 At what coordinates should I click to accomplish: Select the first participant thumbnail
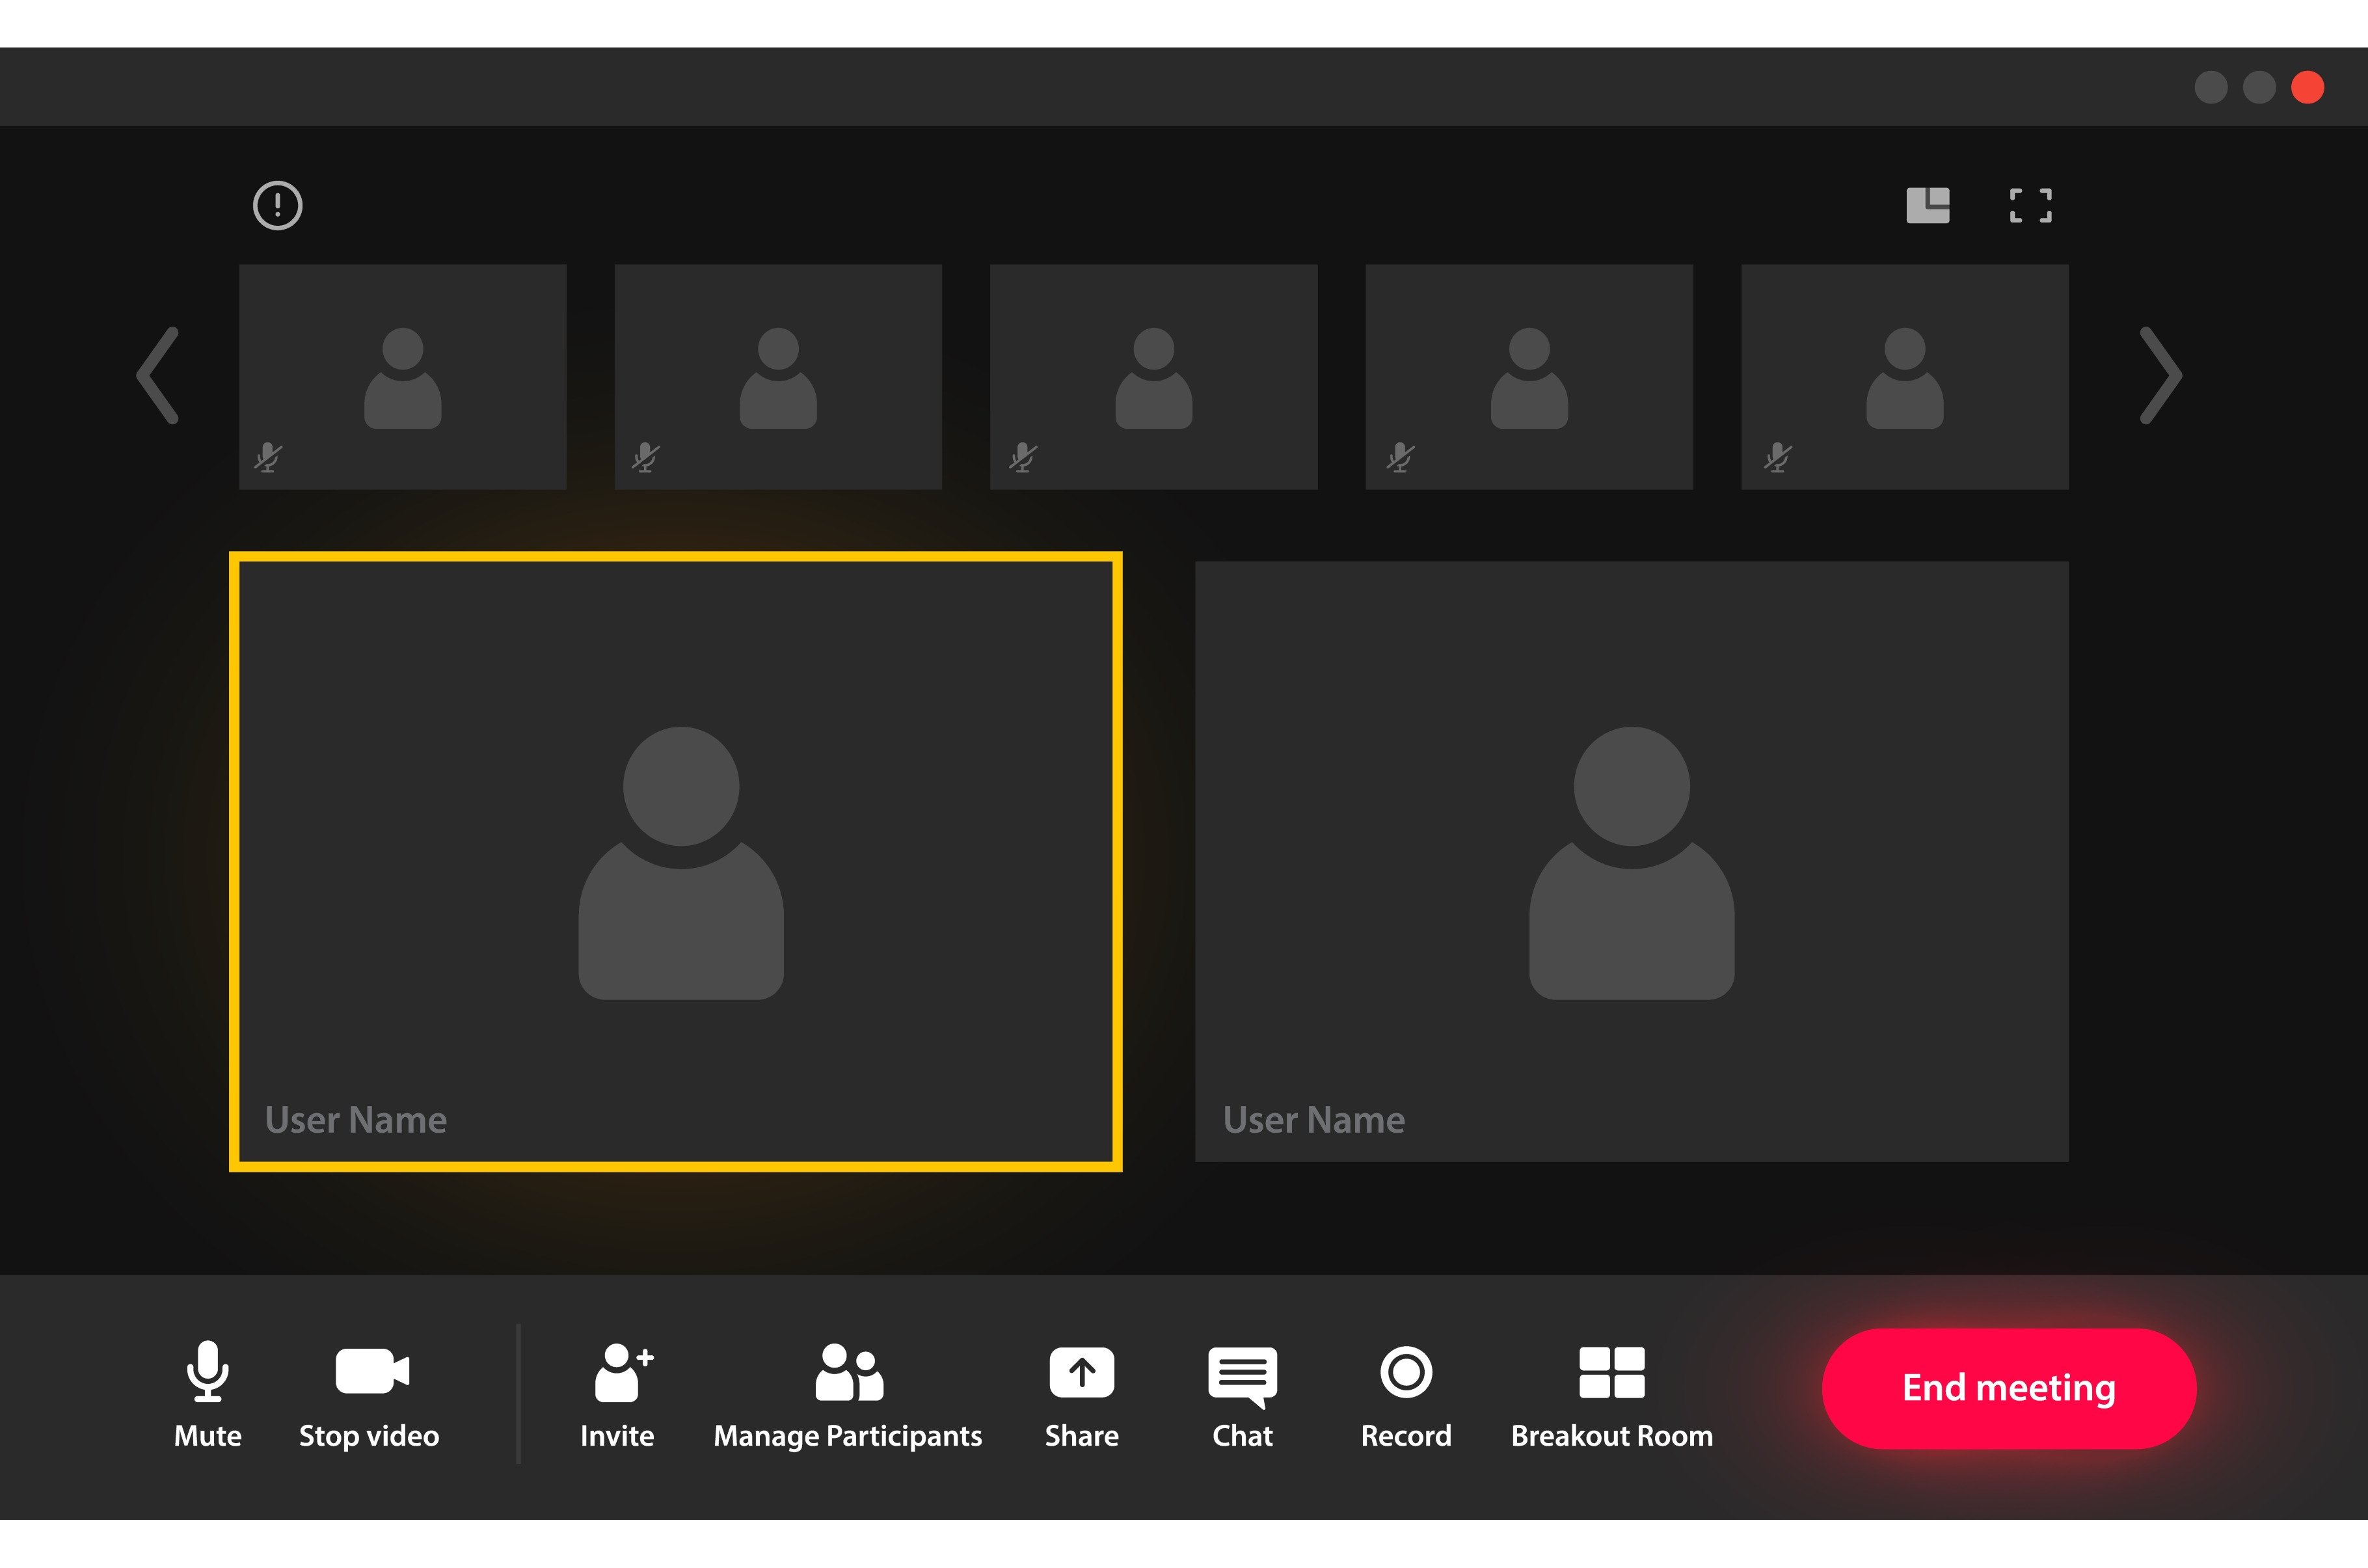tap(403, 376)
